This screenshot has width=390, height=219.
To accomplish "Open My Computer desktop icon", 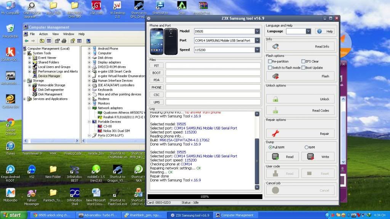I will [x=10, y=8].
